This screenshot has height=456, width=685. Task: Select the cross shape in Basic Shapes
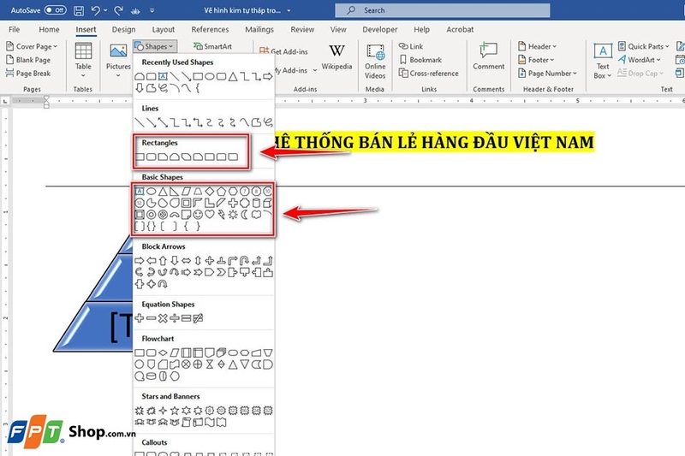click(233, 203)
